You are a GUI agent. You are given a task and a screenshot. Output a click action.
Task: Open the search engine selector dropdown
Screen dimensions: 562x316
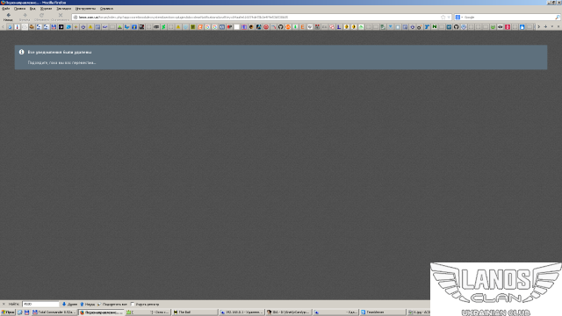pos(458,18)
